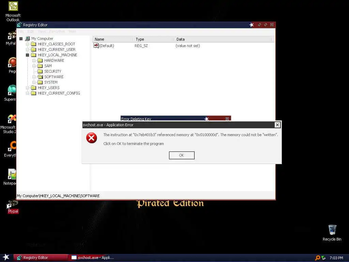Select the Recycle Bin desktop icon
Viewport: 349px width, 262px height.
pyautogui.click(x=332, y=233)
